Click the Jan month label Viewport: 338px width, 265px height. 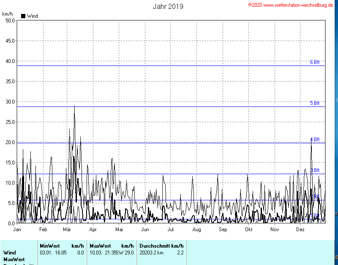pos(17,229)
